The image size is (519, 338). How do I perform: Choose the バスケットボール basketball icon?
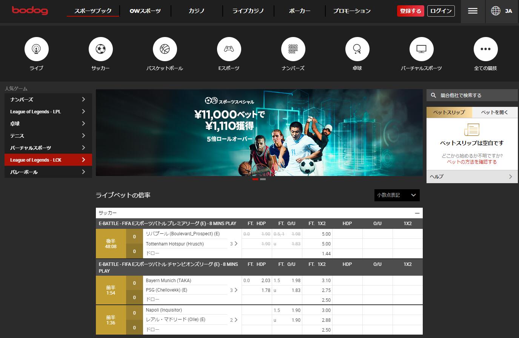coord(165,49)
